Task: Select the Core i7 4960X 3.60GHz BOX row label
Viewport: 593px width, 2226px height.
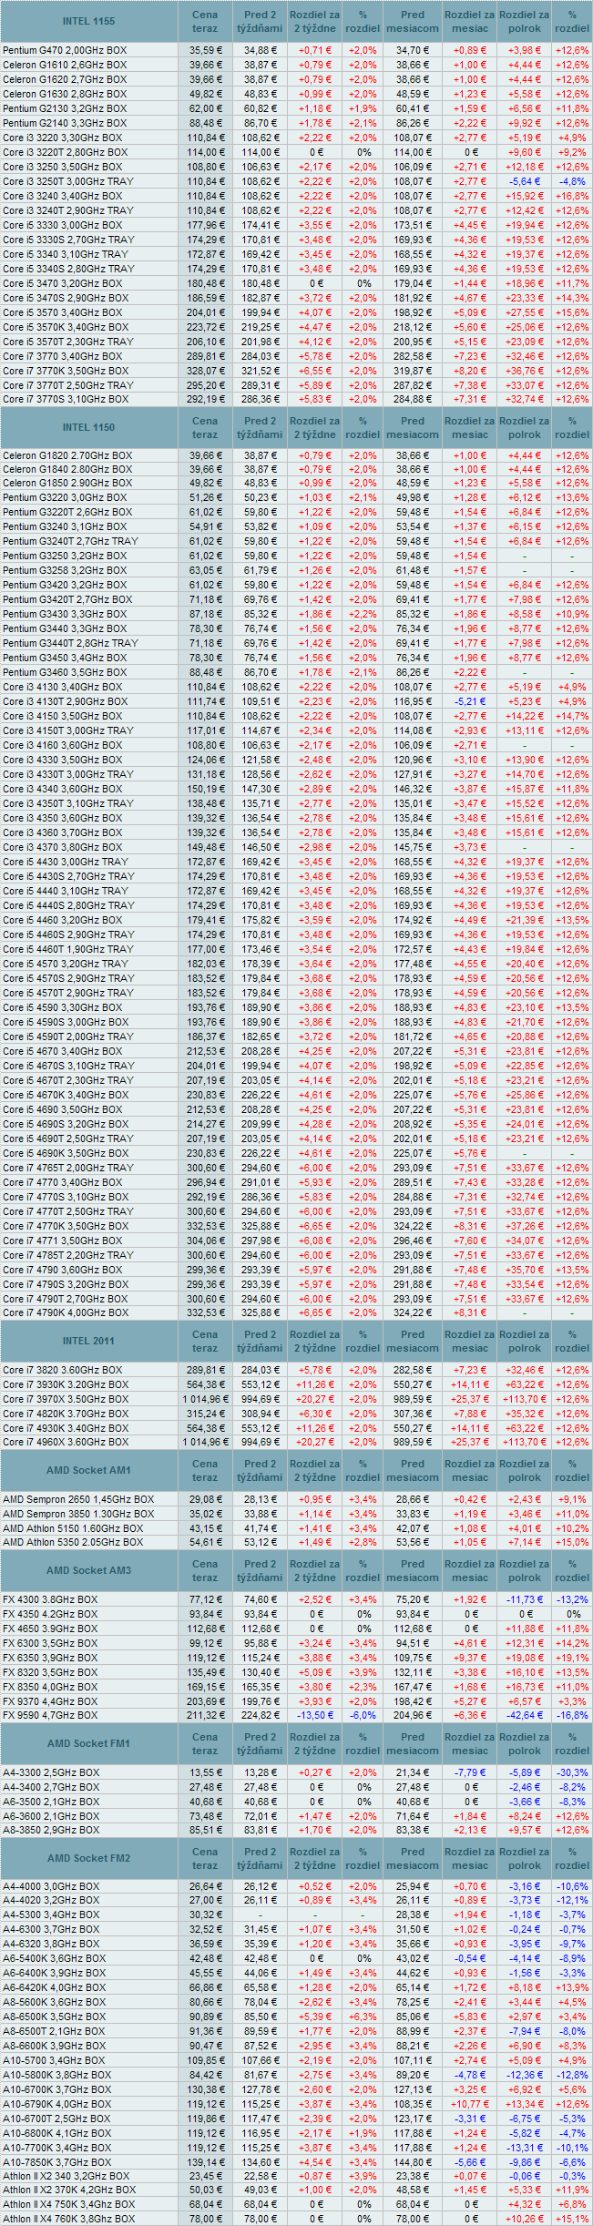Action: pyautogui.click(x=66, y=1443)
